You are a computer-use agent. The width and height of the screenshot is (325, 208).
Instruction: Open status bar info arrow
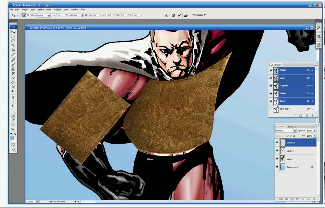pyautogui.click(x=75, y=202)
